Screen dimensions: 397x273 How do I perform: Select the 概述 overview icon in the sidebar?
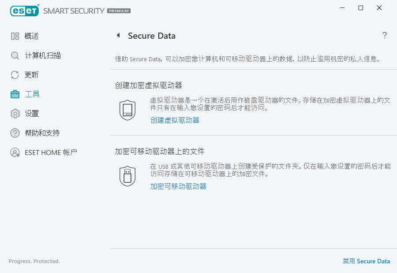(x=15, y=36)
